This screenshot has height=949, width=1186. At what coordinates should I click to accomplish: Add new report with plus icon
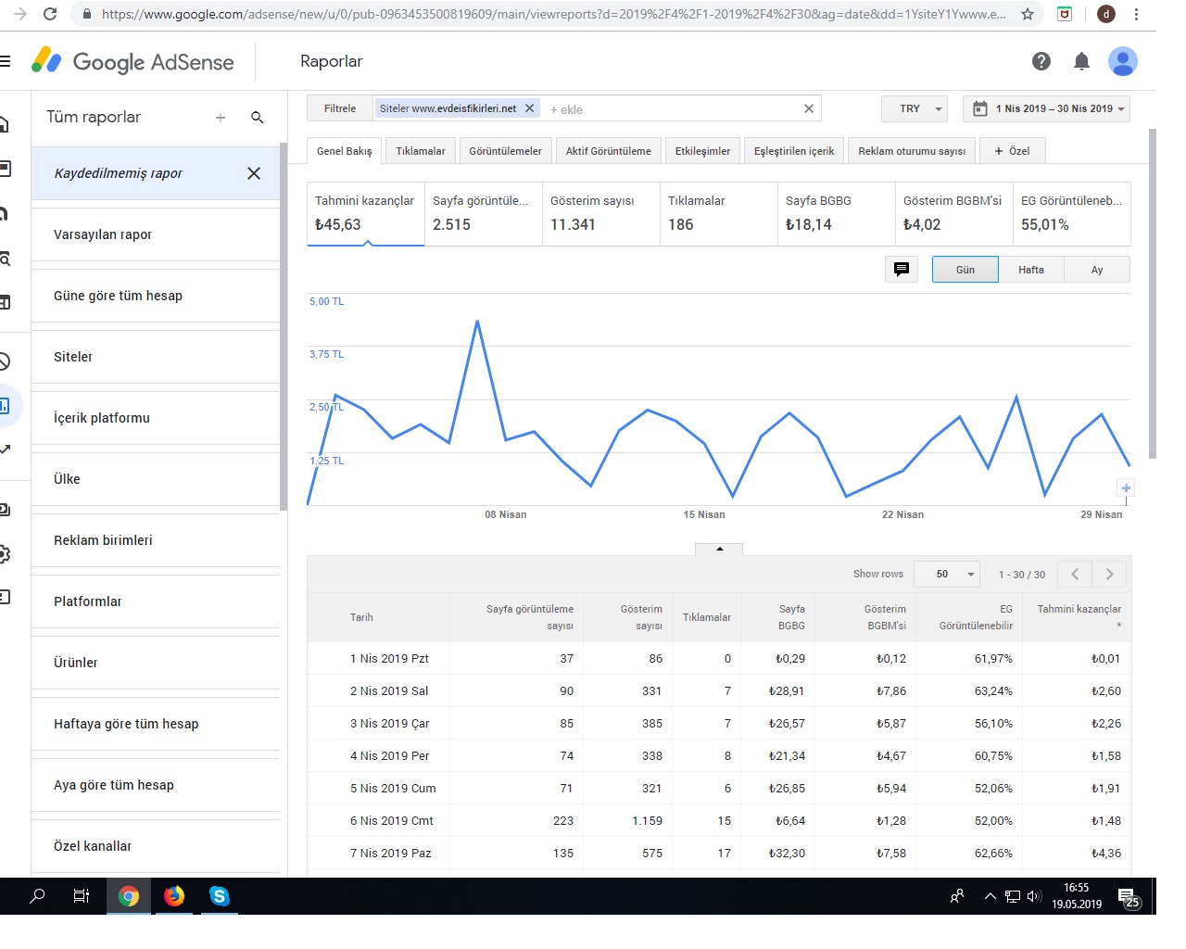click(x=221, y=118)
